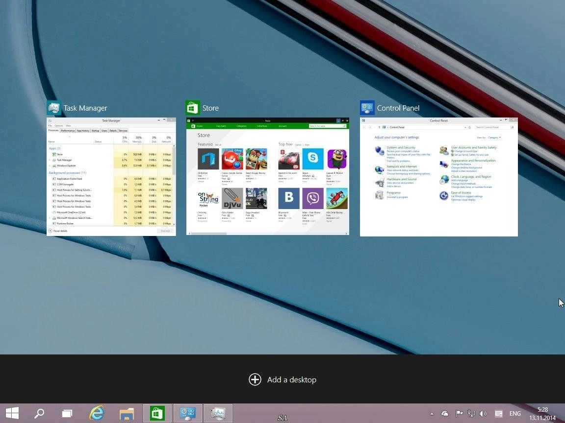The image size is (565, 423).
Task: Click the Task View taskbar button
Action: 67,413
